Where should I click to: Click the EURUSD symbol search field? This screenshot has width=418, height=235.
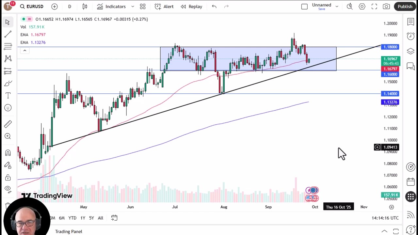(32, 7)
